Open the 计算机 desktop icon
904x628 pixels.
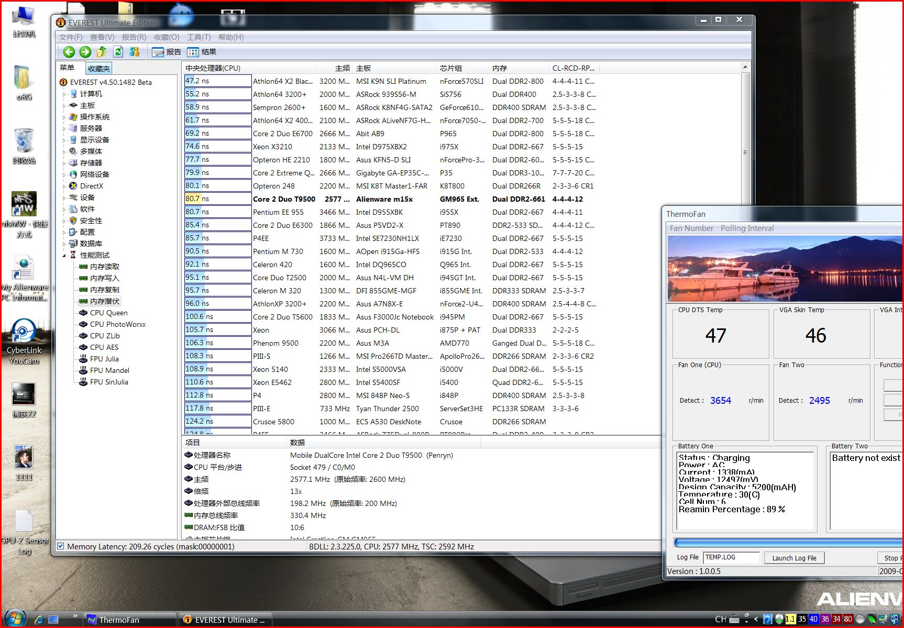(x=24, y=22)
